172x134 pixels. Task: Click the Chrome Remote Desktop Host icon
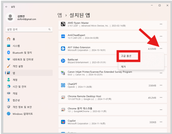pos(63,97)
